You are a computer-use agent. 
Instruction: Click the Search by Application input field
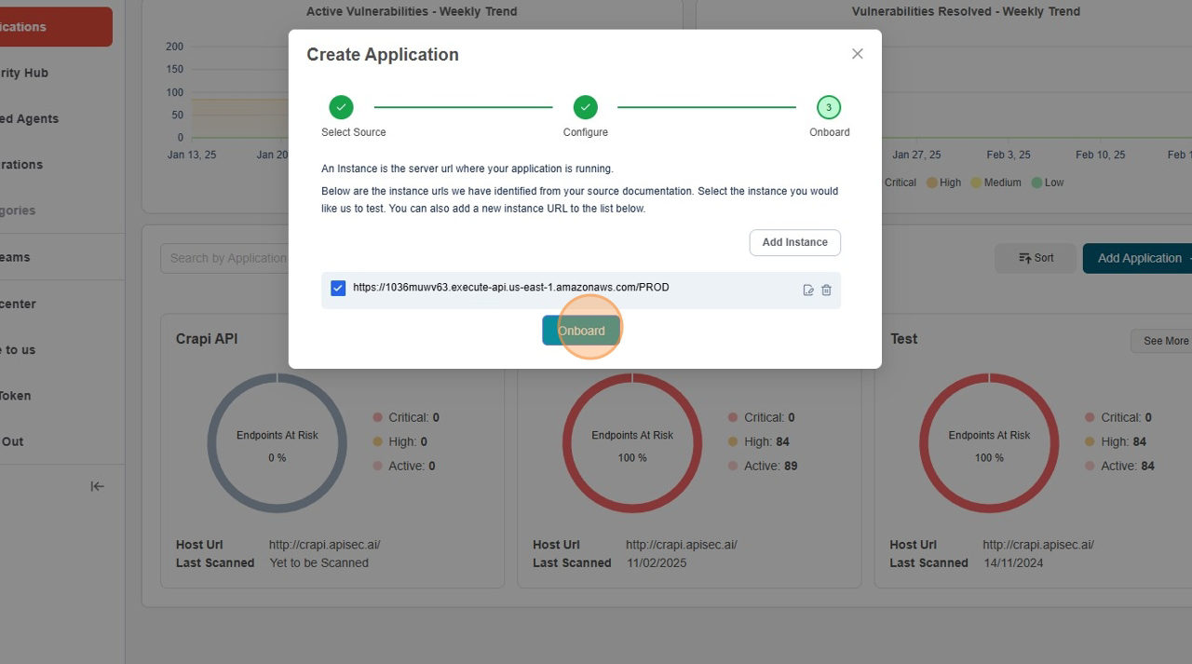pos(225,258)
